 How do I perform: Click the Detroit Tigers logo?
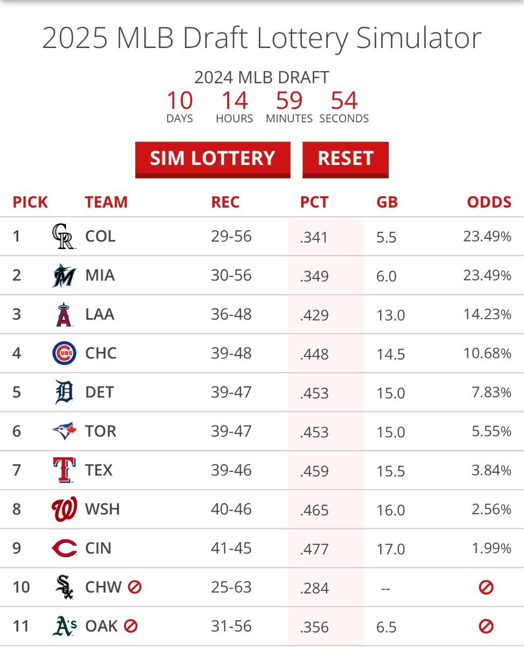tap(64, 393)
